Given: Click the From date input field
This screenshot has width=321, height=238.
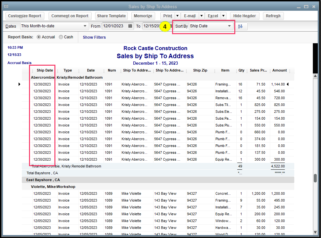Looking at the screenshot, I should tap(114, 26).
